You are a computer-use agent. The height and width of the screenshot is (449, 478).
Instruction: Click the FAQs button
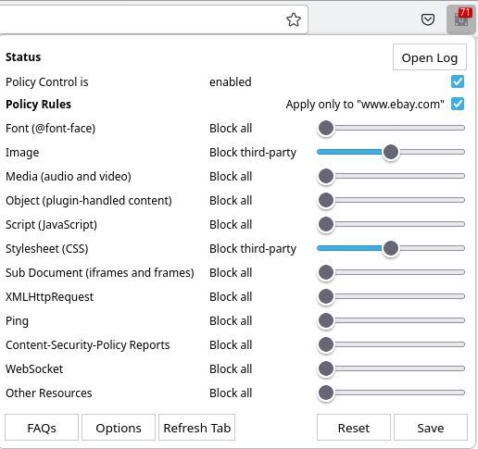tap(42, 428)
